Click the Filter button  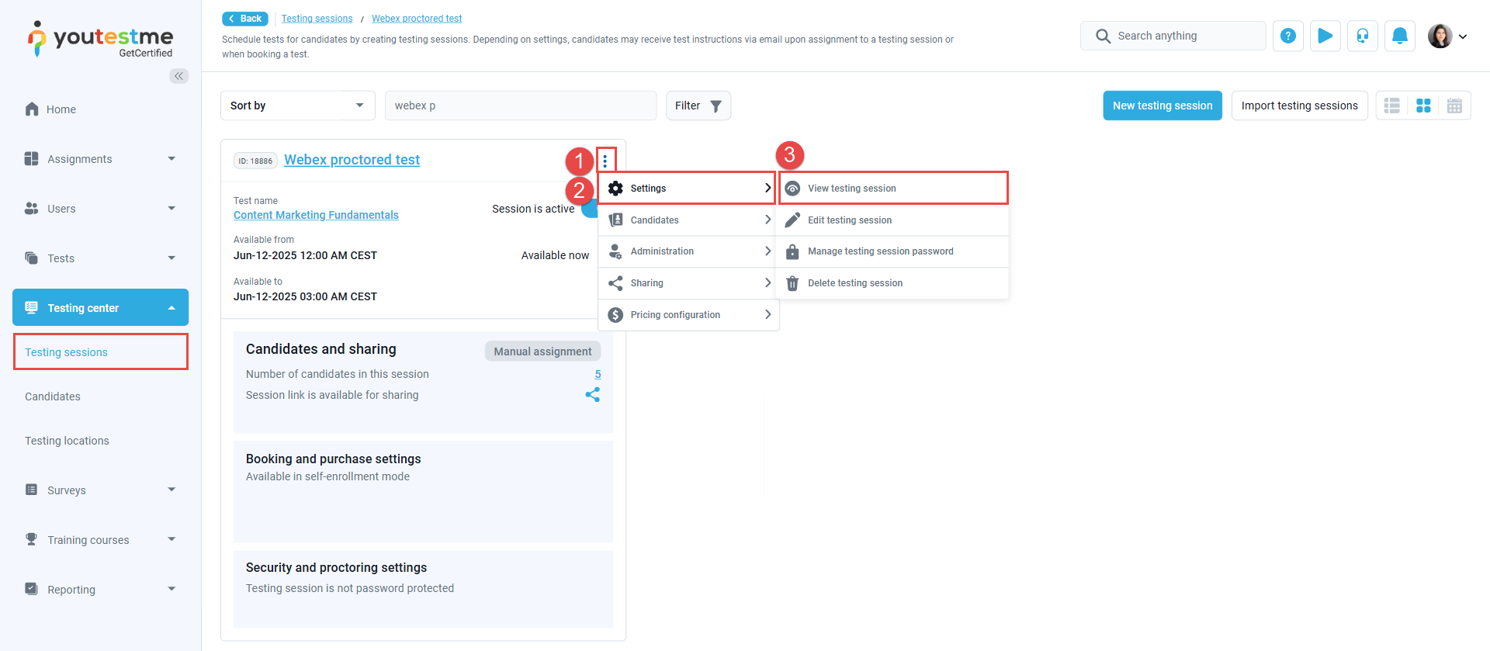coord(698,106)
